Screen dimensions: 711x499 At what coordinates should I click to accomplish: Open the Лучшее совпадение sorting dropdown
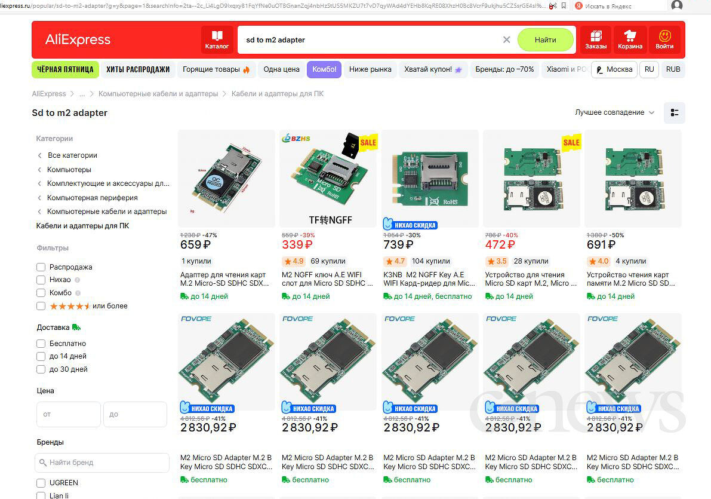coord(614,112)
